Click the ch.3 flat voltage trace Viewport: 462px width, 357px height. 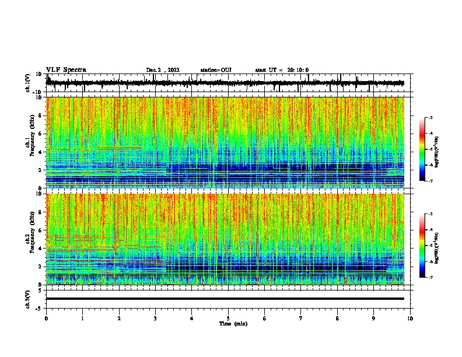[x=225, y=299]
